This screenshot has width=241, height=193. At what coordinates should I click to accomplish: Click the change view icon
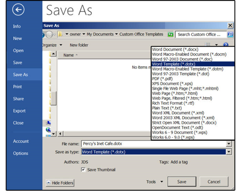tap(208, 45)
